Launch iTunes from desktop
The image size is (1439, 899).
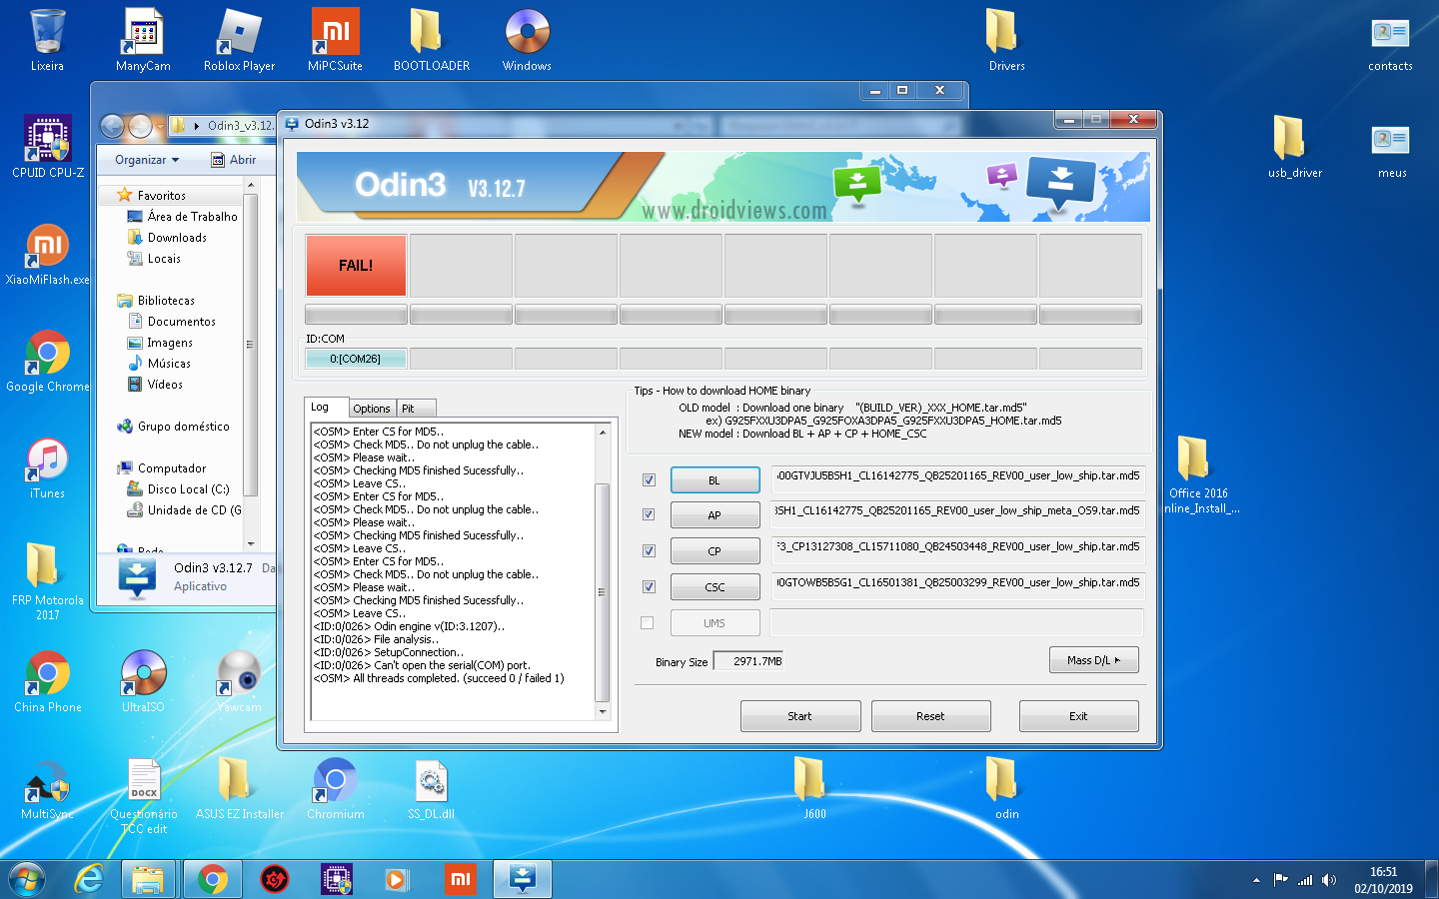point(47,467)
